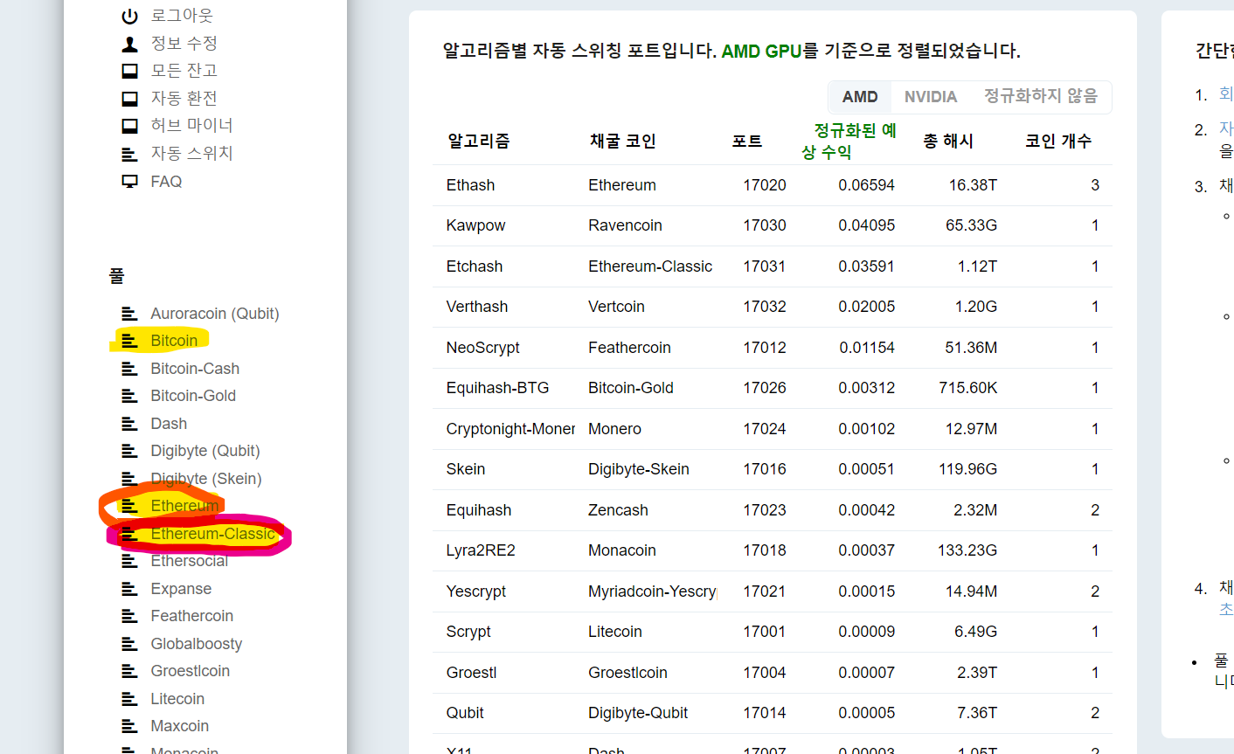Open the Ethereum-Classic pool link
Screen dimensions: 1234x754
pos(212,534)
